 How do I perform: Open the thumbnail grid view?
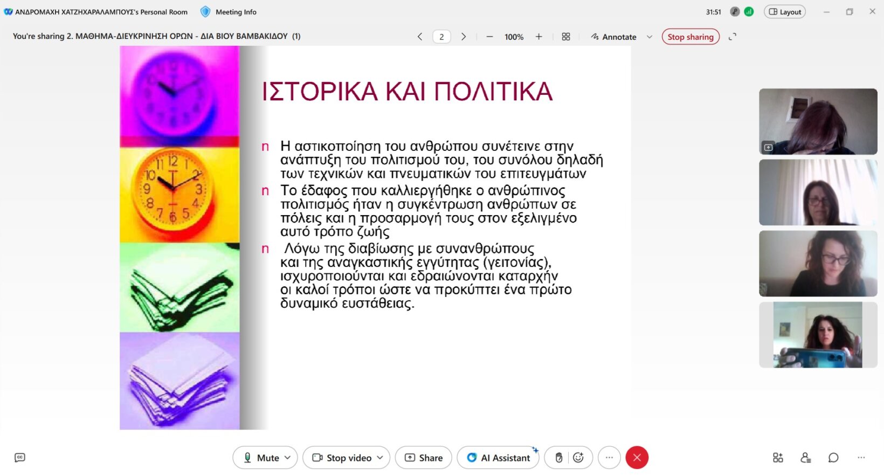click(x=566, y=37)
